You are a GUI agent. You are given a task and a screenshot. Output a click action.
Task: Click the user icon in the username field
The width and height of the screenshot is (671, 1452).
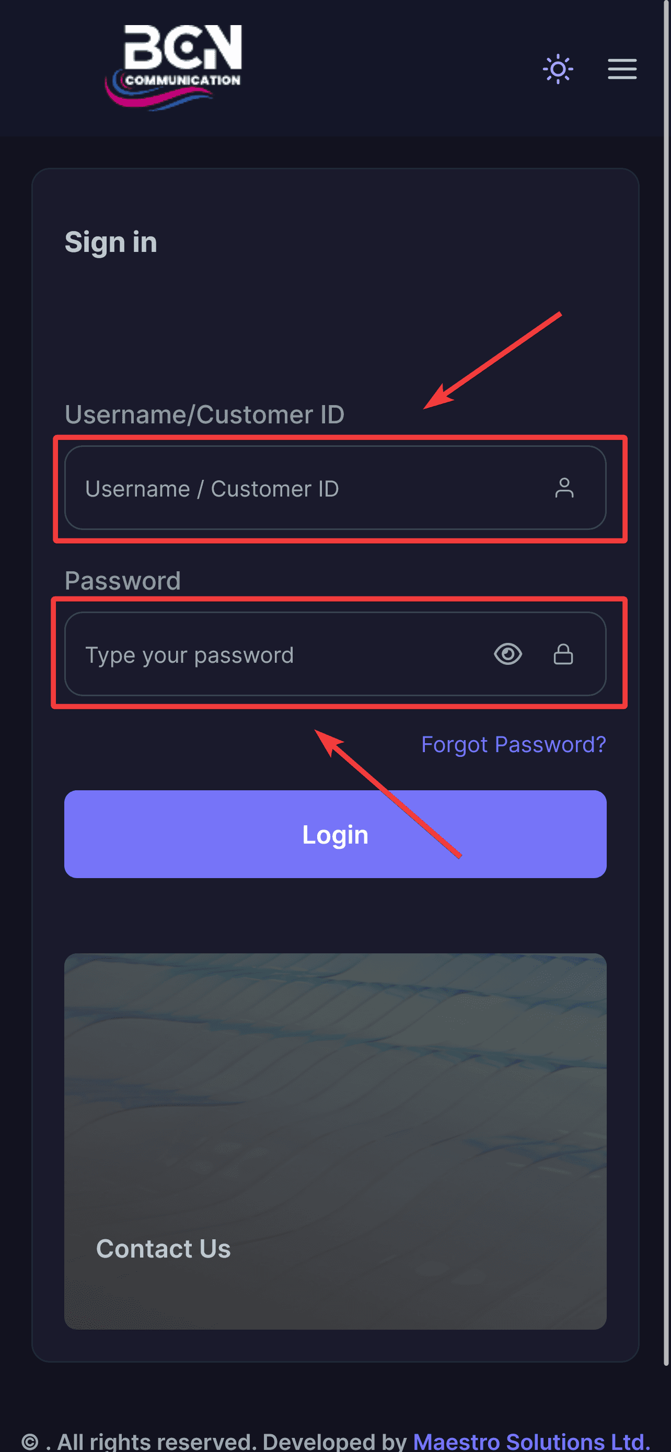(x=563, y=488)
